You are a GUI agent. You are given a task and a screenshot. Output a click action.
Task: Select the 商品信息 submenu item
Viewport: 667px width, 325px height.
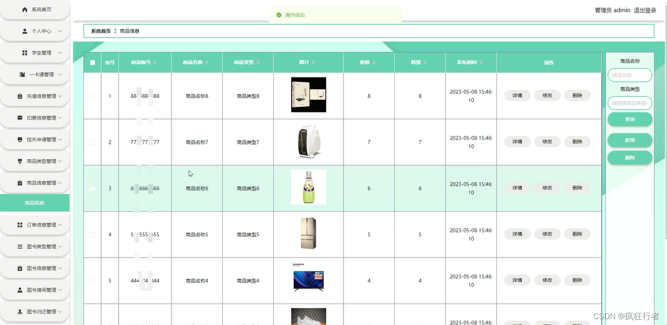pos(35,203)
